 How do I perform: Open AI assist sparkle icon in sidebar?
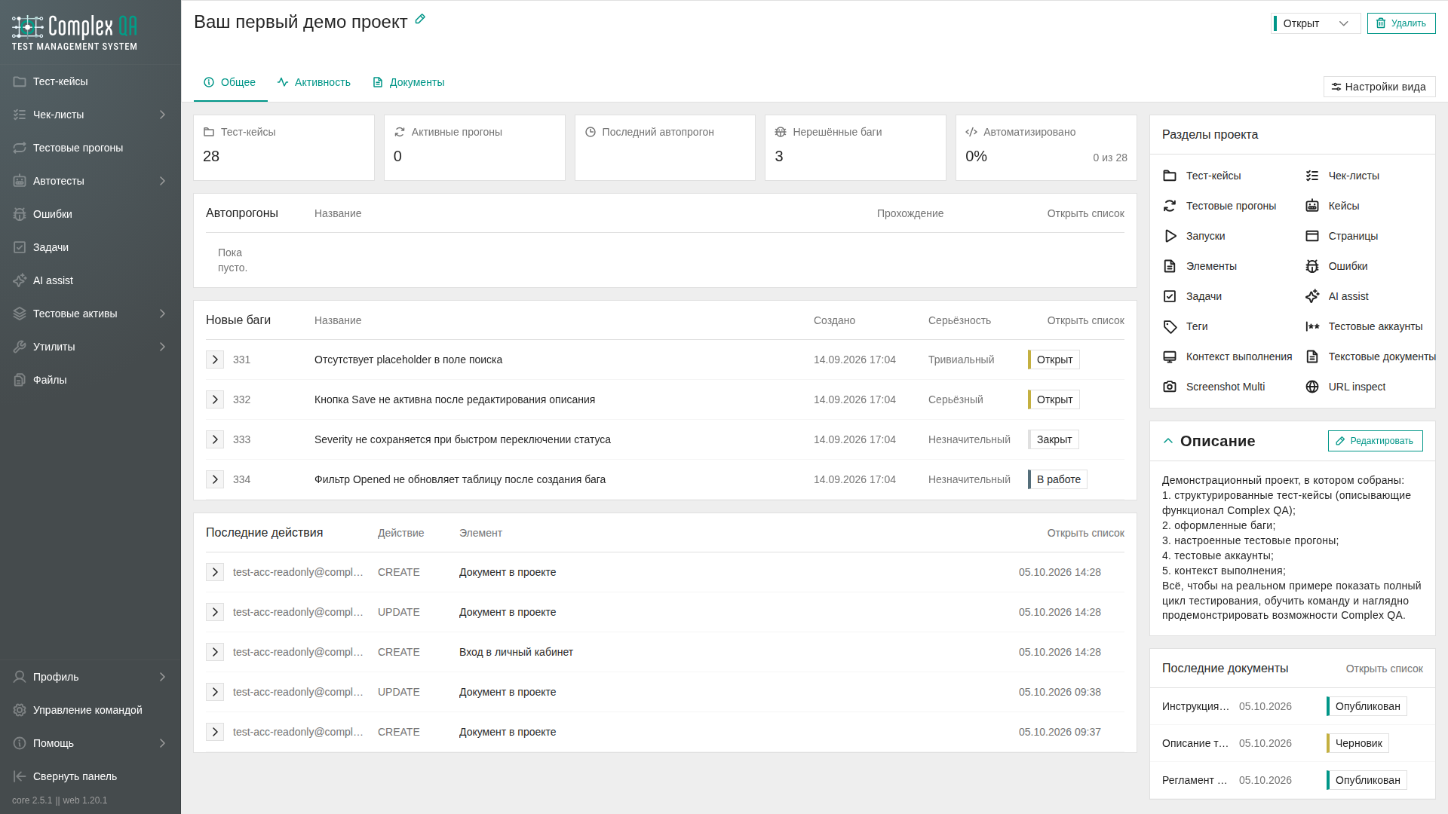(x=20, y=280)
